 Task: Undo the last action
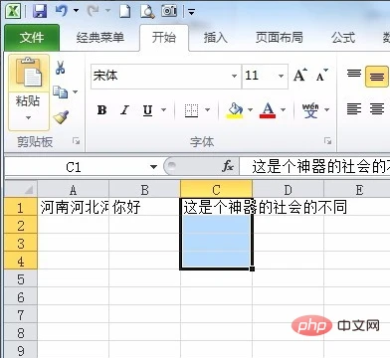61,11
